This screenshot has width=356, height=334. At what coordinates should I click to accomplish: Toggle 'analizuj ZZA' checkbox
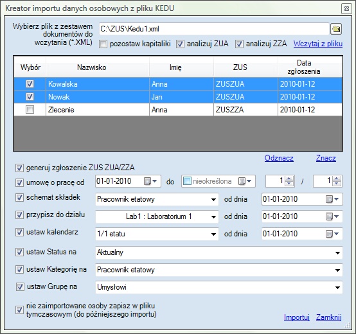[239, 44]
